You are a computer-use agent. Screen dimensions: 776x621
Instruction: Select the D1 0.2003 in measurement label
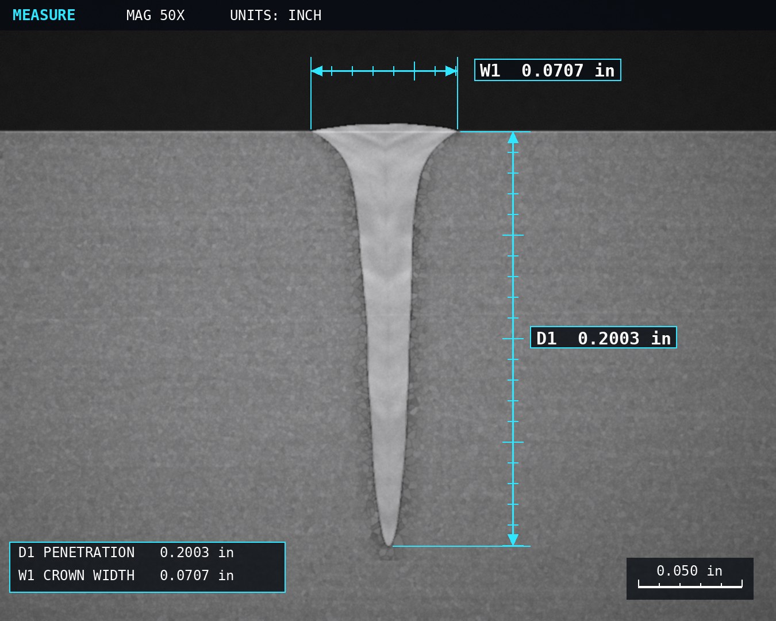604,338
